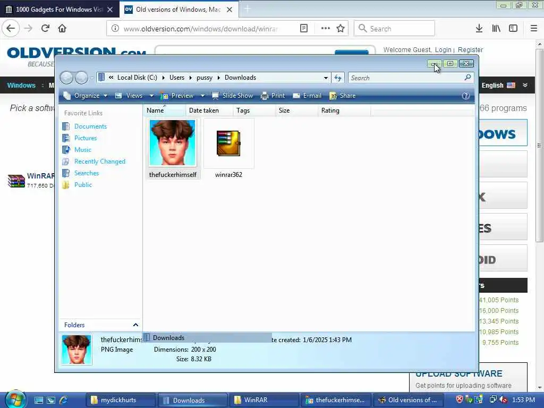Toggle Firefox reader view icon
Screen dimensions: 544x408
click(303, 29)
